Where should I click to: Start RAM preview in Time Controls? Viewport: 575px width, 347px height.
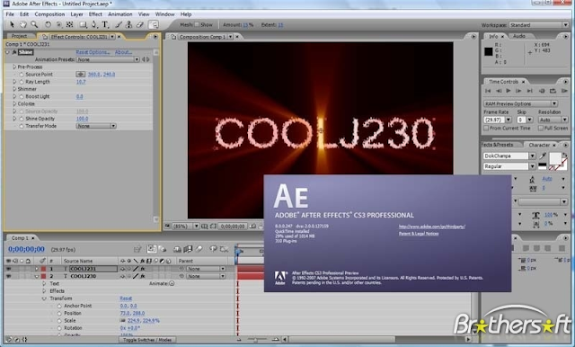[x=564, y=91]
